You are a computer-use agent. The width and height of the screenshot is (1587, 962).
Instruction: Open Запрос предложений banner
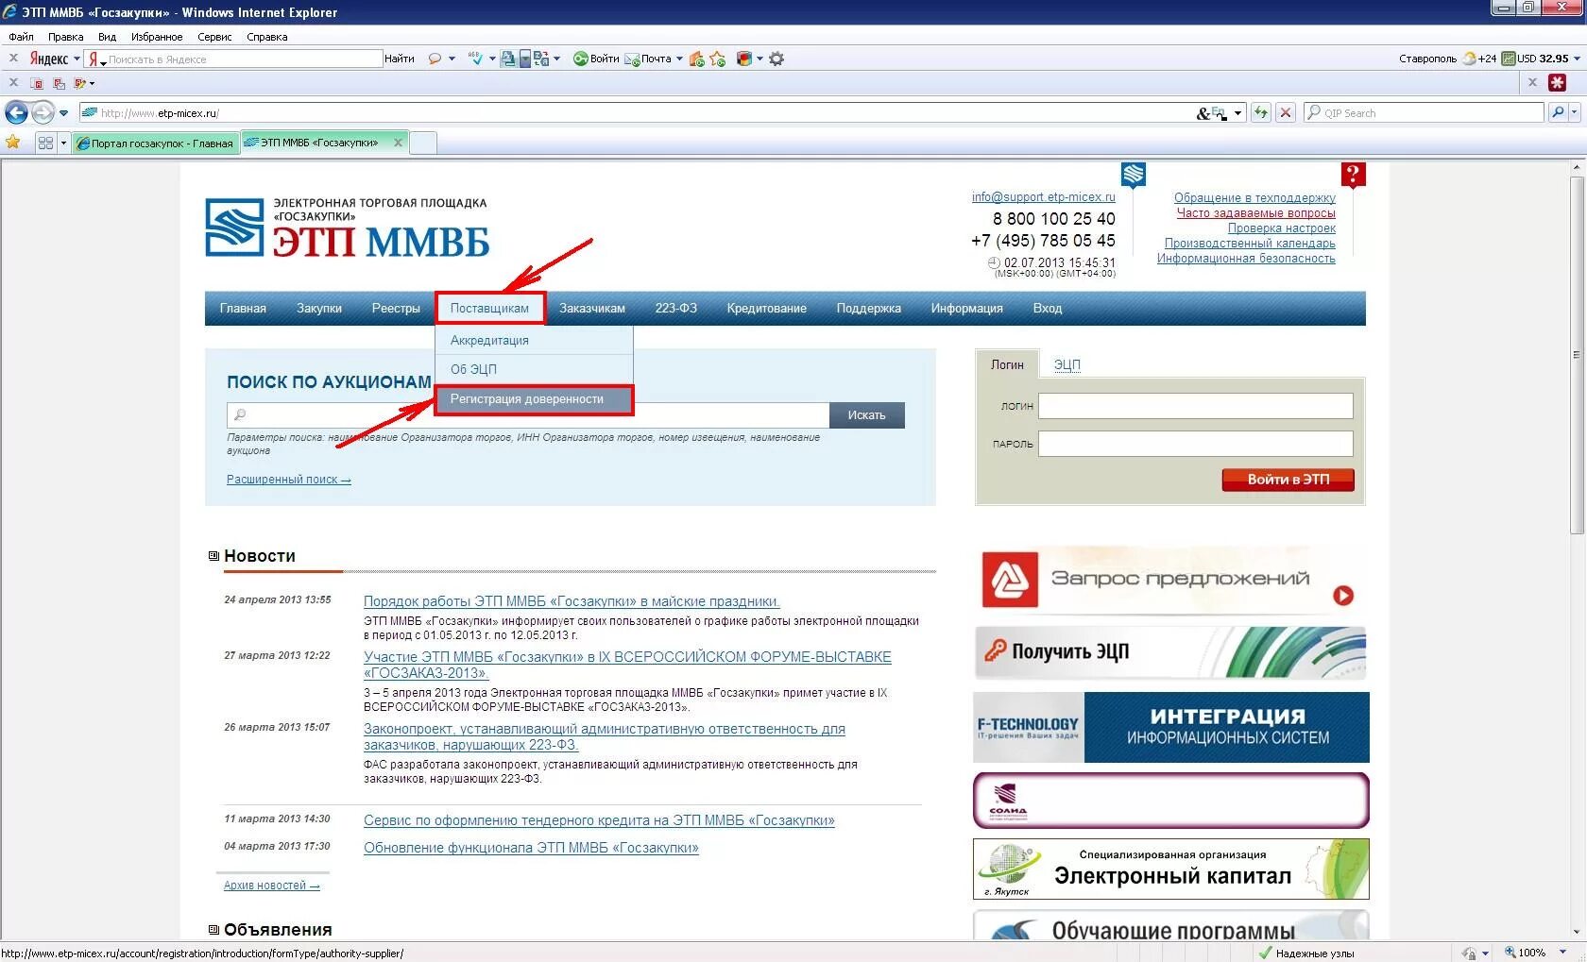[x=1170, y=580]
